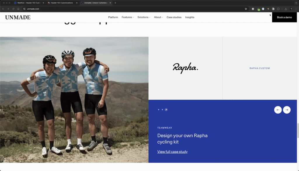
Task: Expand the About dropdown menu
Action: [x=158, y=17]
